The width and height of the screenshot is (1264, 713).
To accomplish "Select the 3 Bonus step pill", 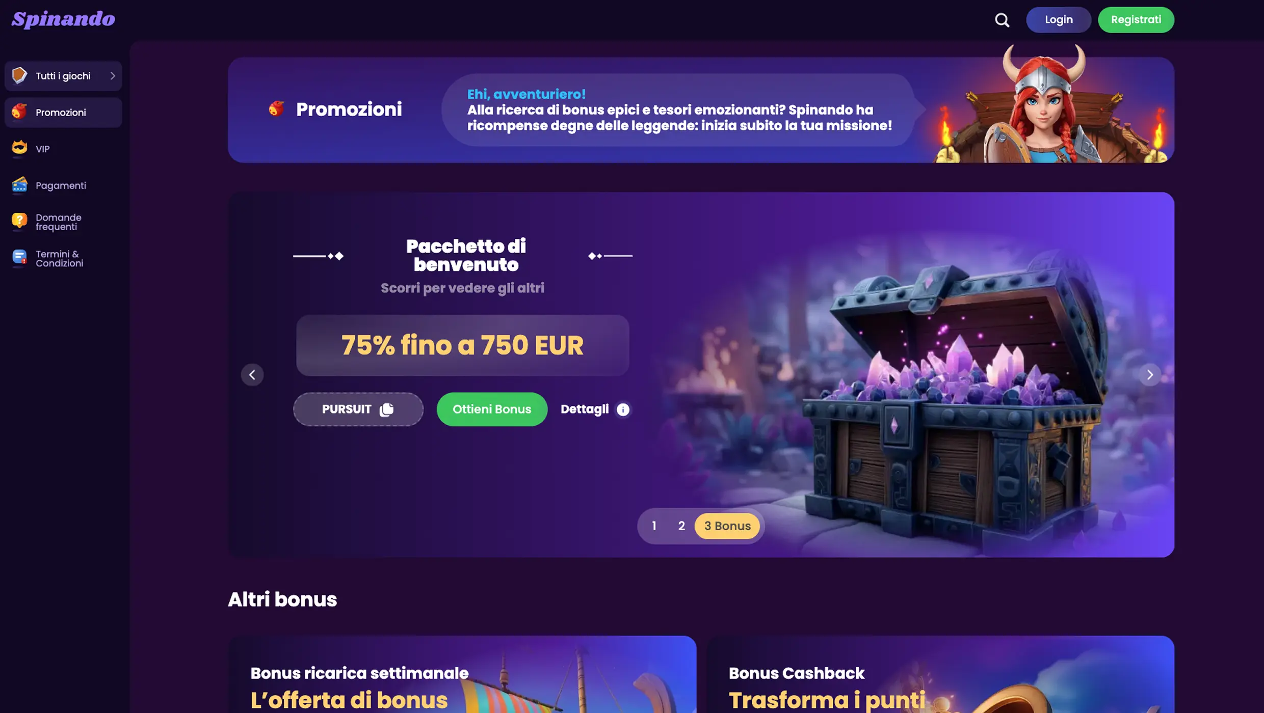I will coord(727,526).
